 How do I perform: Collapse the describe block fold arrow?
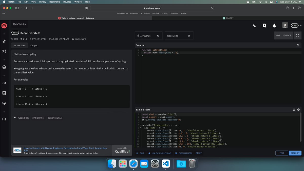140,125
